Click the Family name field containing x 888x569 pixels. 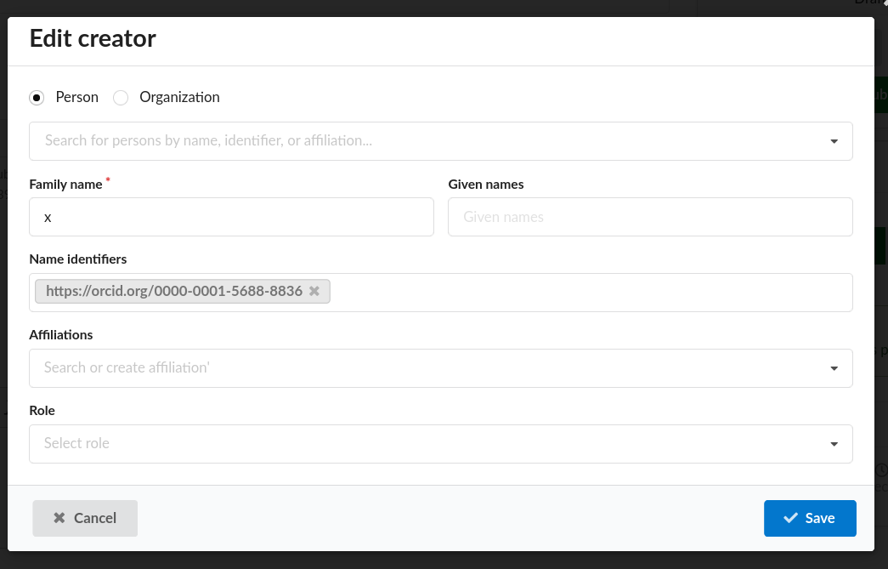click(231, 217)
